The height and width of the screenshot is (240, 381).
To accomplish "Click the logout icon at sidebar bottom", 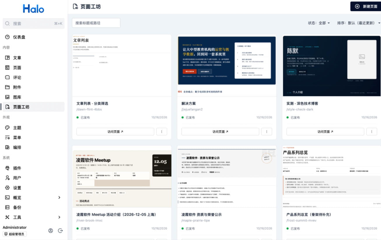I will [x=60, y=231].
